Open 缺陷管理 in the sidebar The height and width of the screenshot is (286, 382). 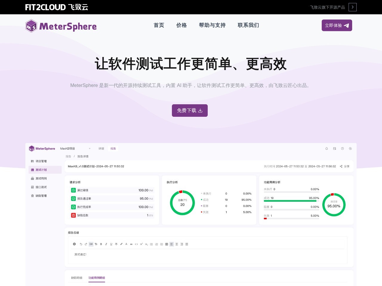[45, 196]
